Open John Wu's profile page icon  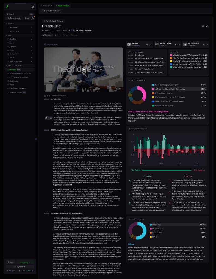click(147, 44)
